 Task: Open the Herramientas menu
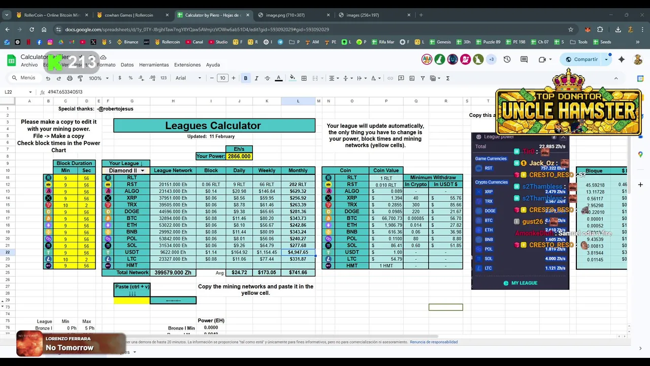(154, 65)
